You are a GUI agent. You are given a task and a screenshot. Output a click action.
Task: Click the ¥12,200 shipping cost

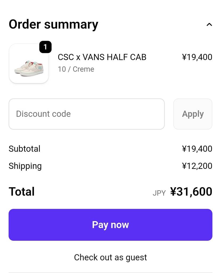coord(197,166)
